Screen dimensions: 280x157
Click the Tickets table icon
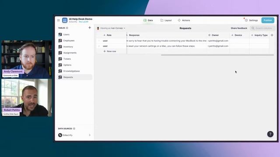pos(60,59)
